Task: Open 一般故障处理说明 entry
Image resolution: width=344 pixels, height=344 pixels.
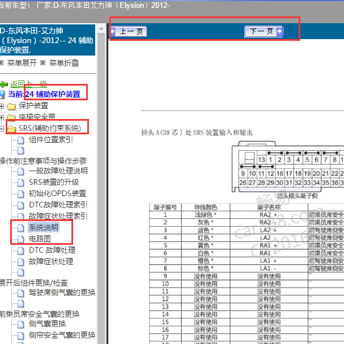Action: pos(58,171)
